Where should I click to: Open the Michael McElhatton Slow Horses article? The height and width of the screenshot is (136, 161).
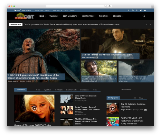[x=107, y=56]
